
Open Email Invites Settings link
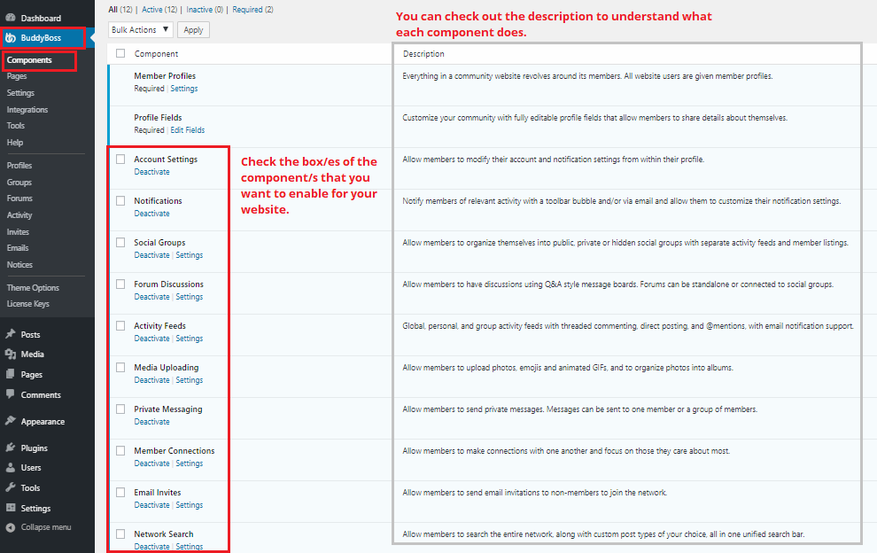190,505
